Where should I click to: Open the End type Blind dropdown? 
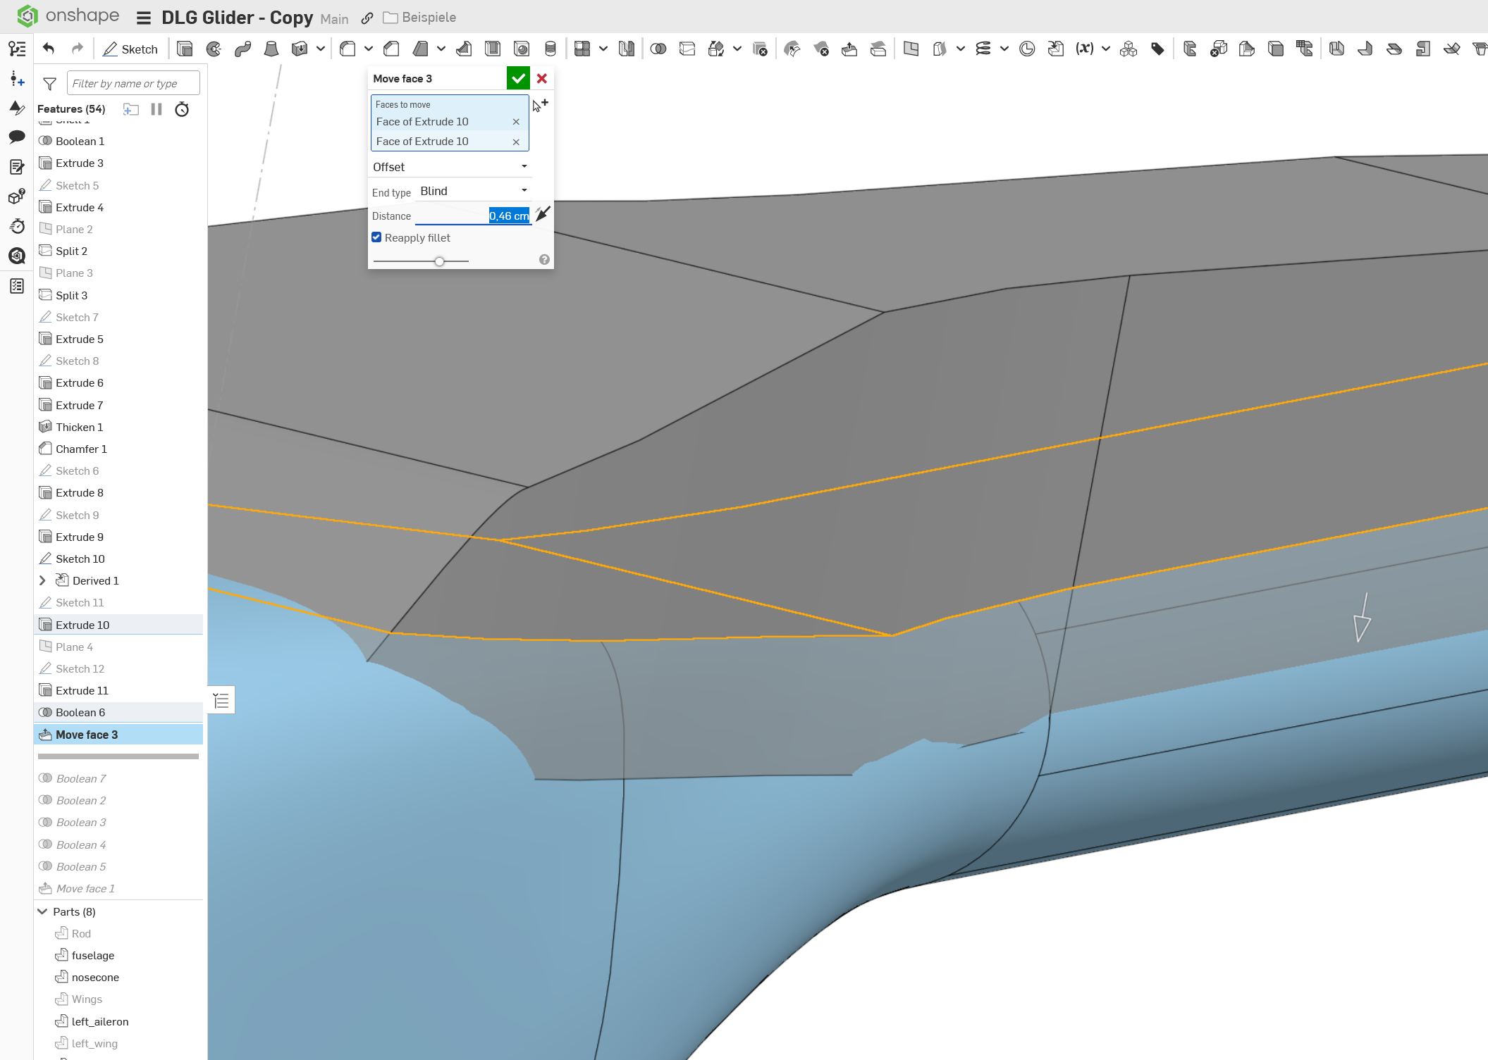click(x=474, y=191)
